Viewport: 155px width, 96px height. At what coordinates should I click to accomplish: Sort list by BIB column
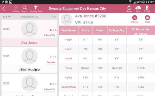click(6, 17)
